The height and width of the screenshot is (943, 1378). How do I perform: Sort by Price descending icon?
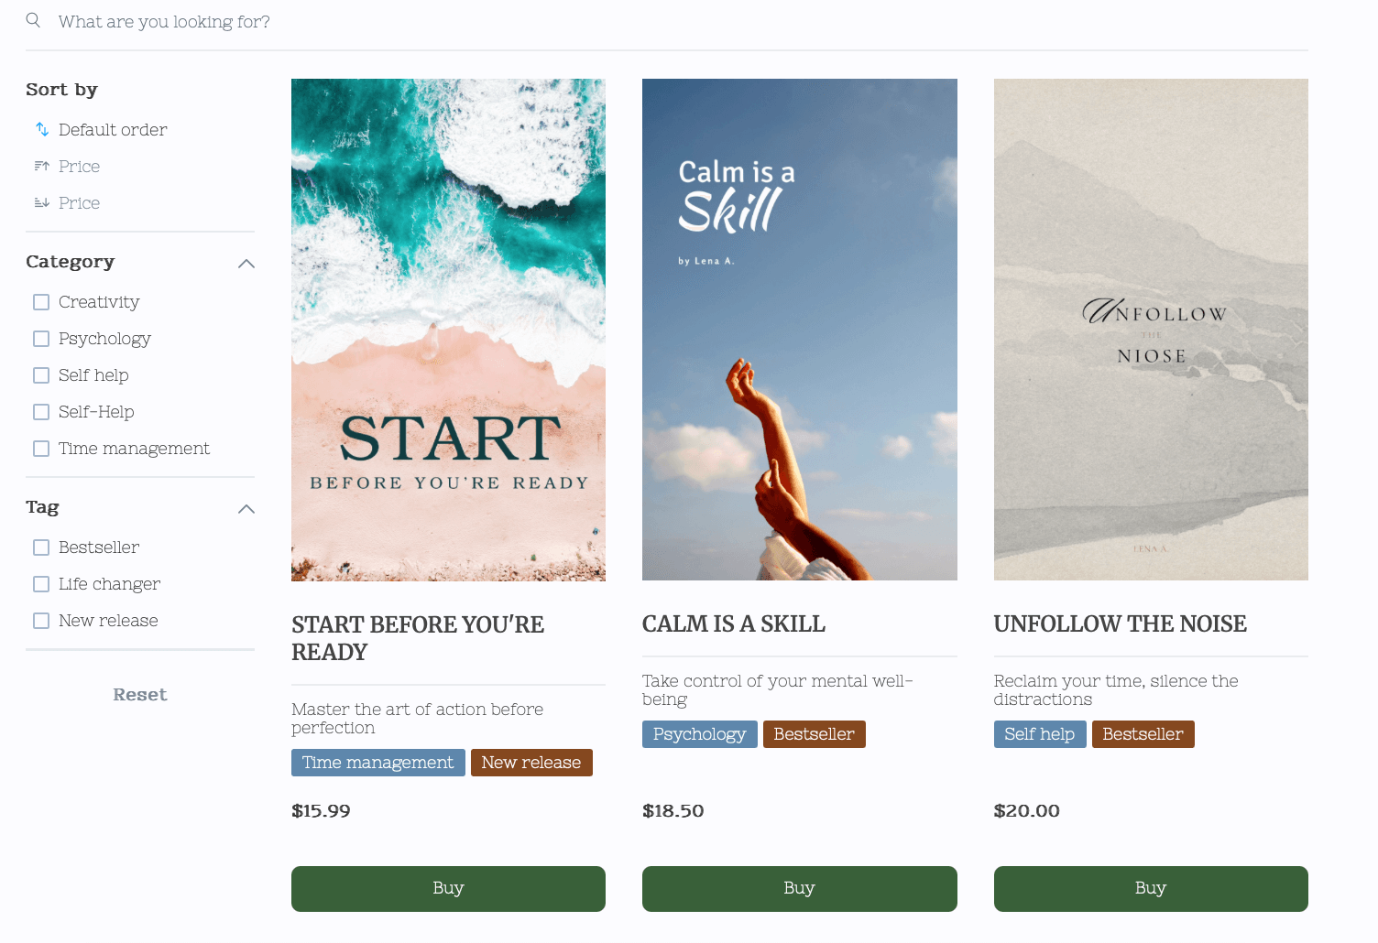(42, 203)
